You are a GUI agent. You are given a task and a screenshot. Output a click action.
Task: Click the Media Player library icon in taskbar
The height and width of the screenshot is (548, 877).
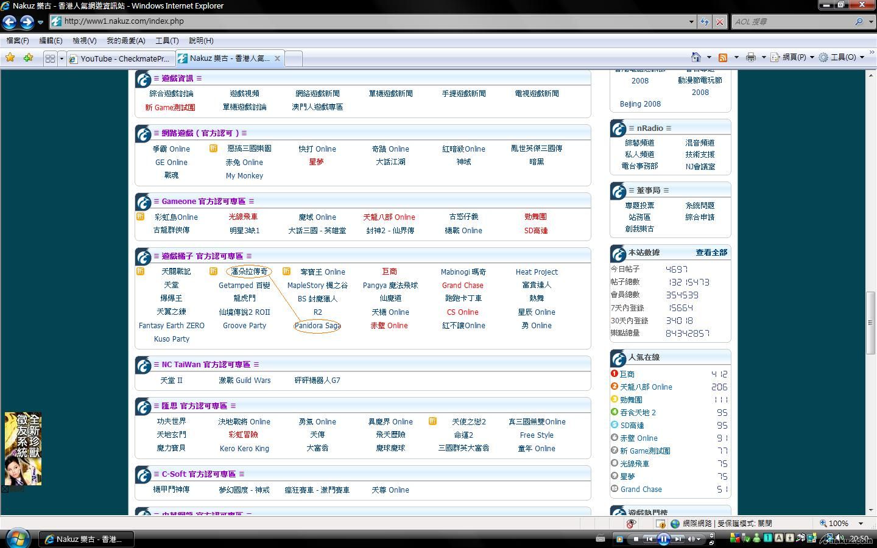619,539
